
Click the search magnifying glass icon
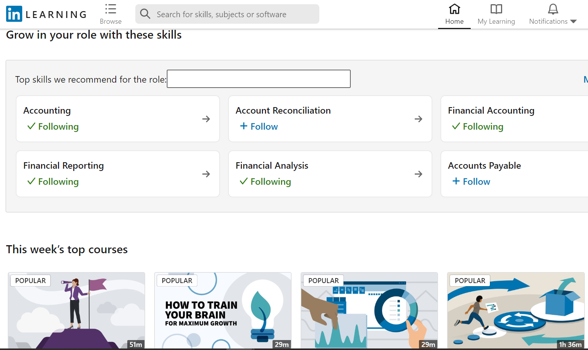(x=145, y=14)
